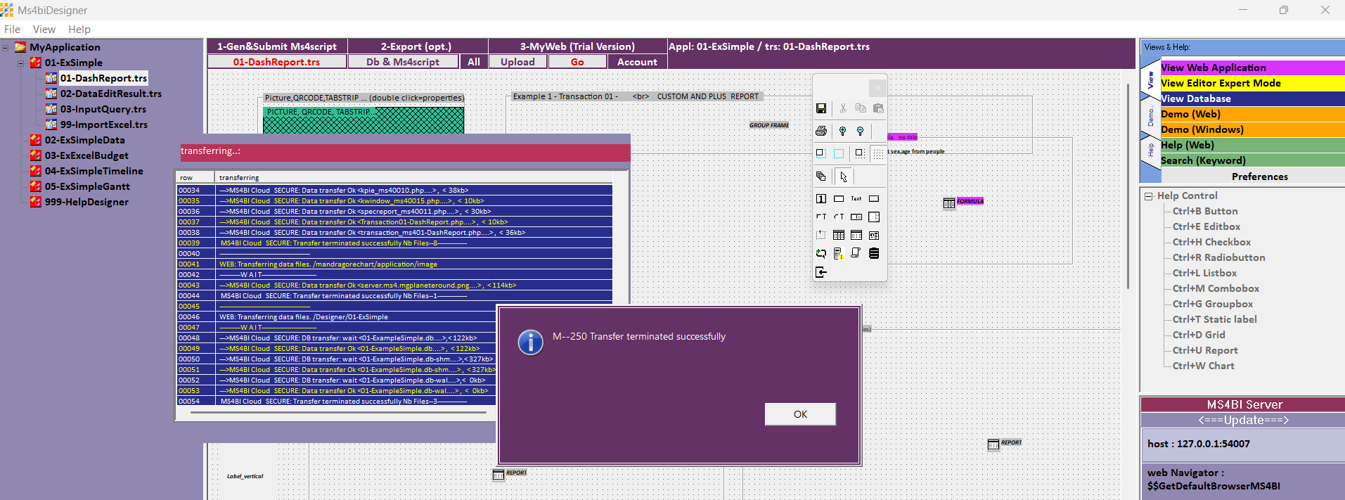Image resolution: width=1345 pixels, height=500 pixels.
Task: Open Demo (Windows) entry
Action: pyautogui.click(x=1251, y=129)
